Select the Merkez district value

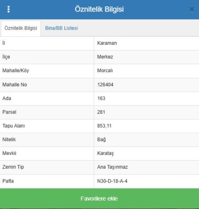coord(105,57)
